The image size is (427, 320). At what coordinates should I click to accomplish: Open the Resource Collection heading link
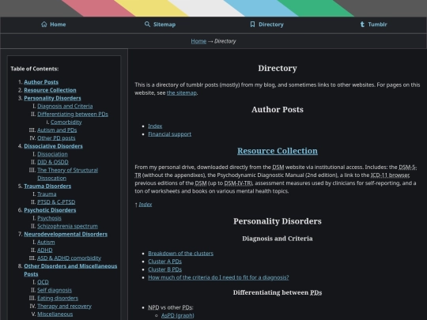278,151
